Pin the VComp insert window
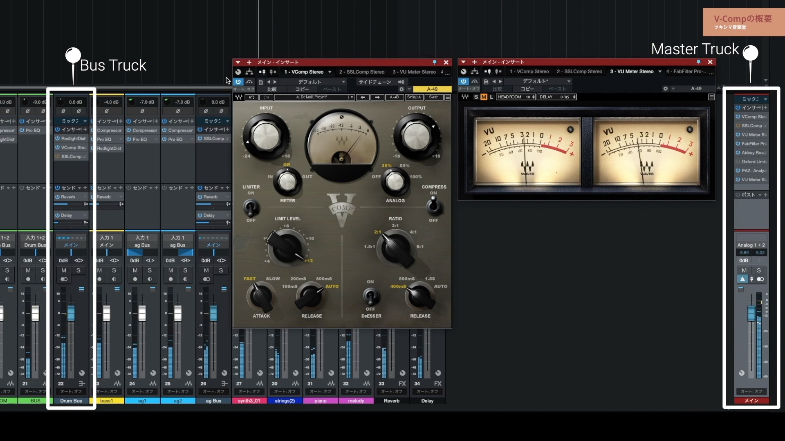The height and width of the screenshot is (441, 785). coord(435,62)
